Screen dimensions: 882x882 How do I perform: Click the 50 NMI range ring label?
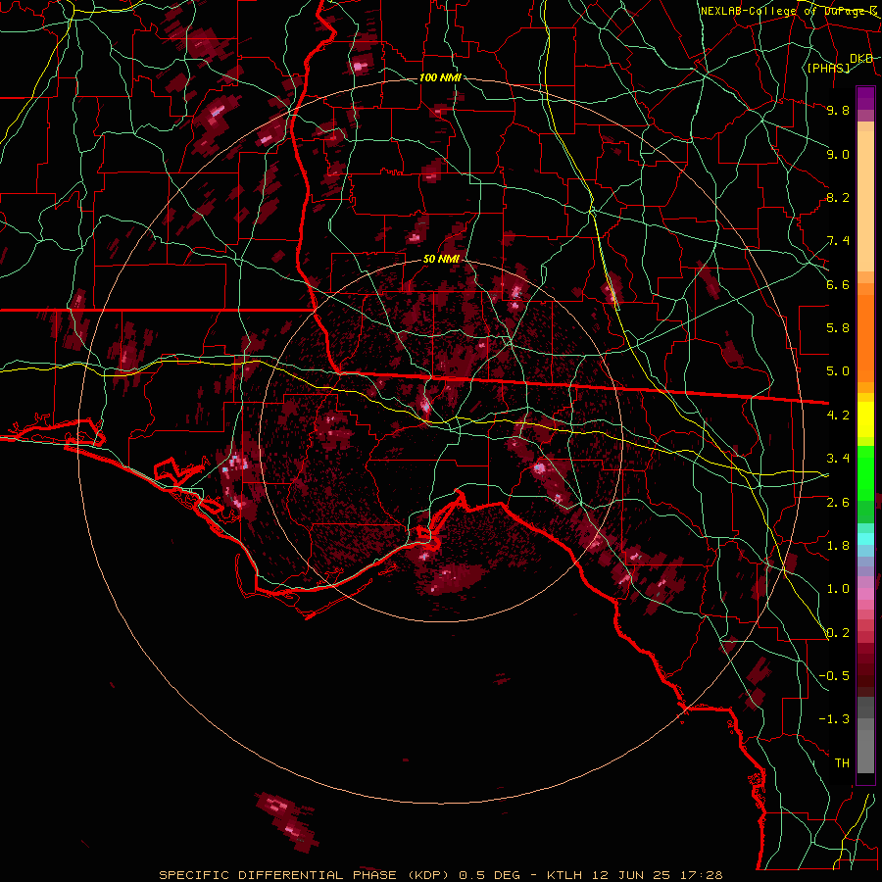point(441,260)
